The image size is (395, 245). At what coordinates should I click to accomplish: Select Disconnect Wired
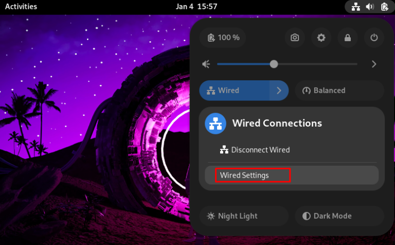pyautogui.click(x=260, y=150)
